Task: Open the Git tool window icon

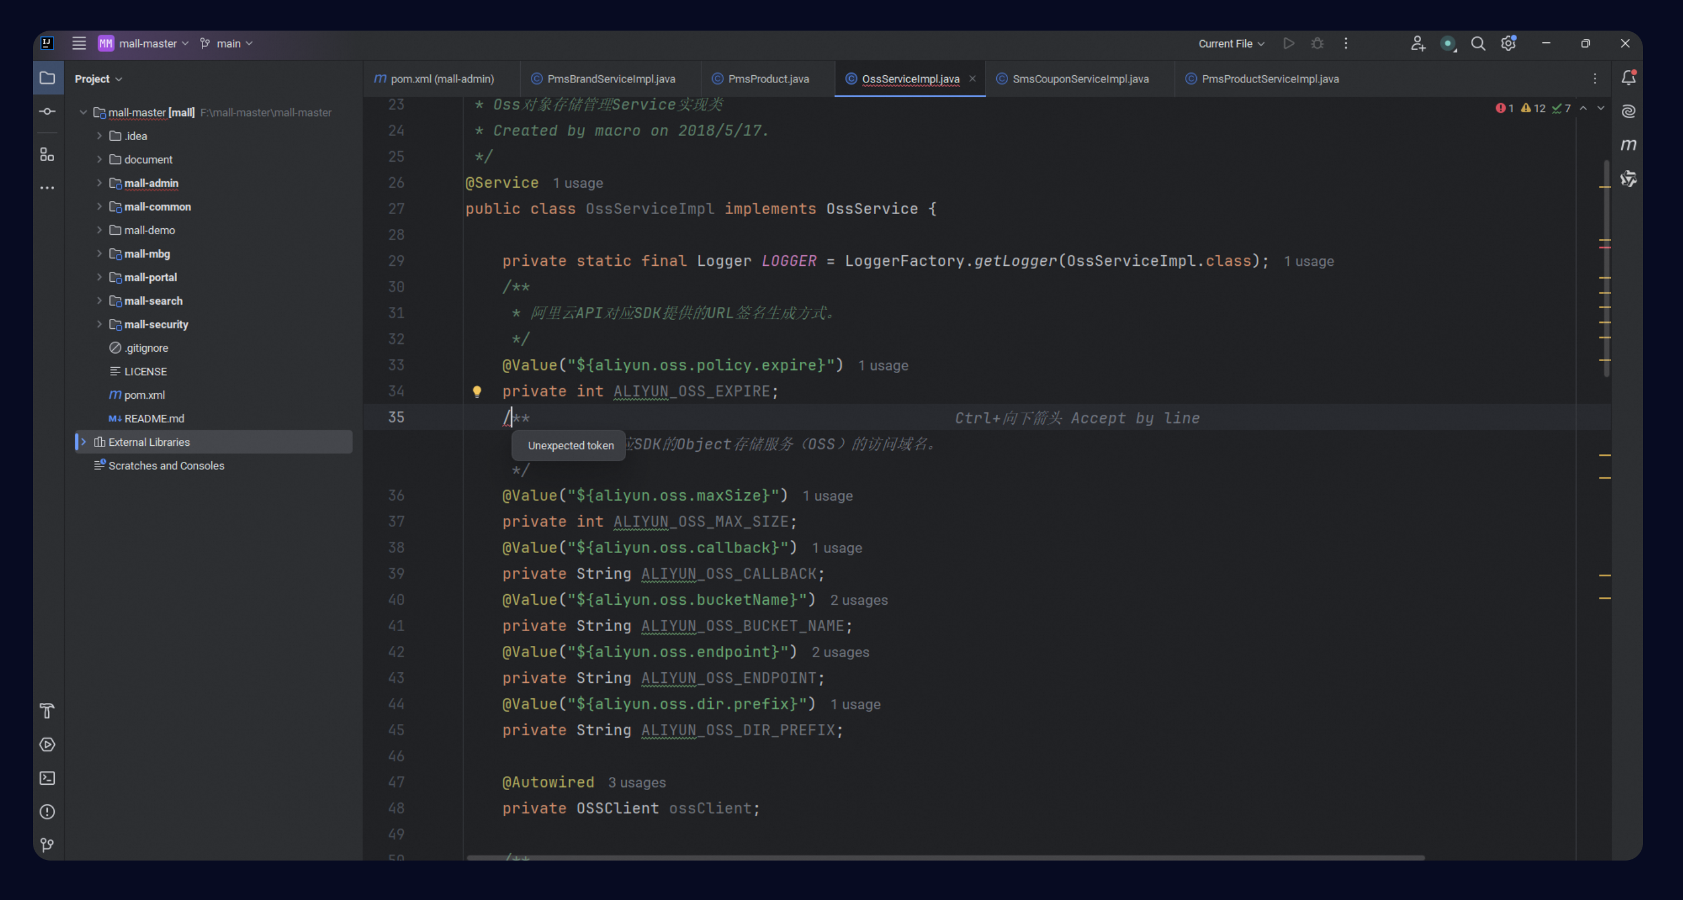Action: coord(47,845)
